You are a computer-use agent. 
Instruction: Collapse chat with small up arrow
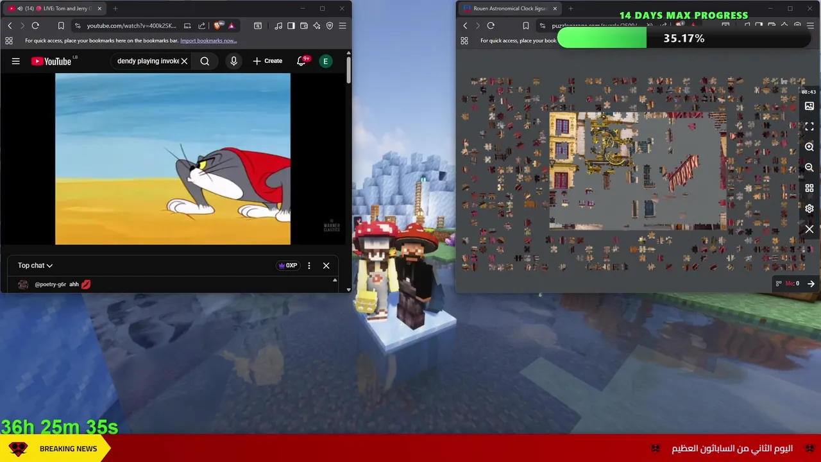[x=334, y=280]
